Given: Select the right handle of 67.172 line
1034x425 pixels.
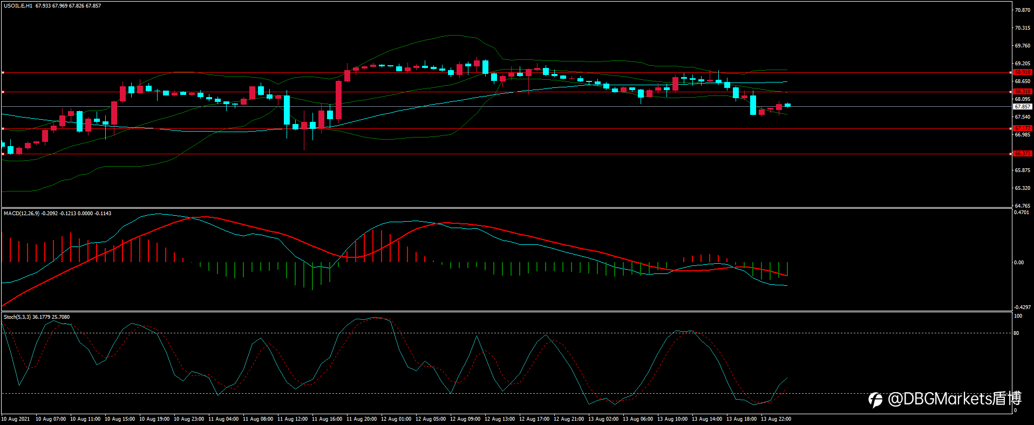Looking at the screenshot, I should click(1010, 128).
